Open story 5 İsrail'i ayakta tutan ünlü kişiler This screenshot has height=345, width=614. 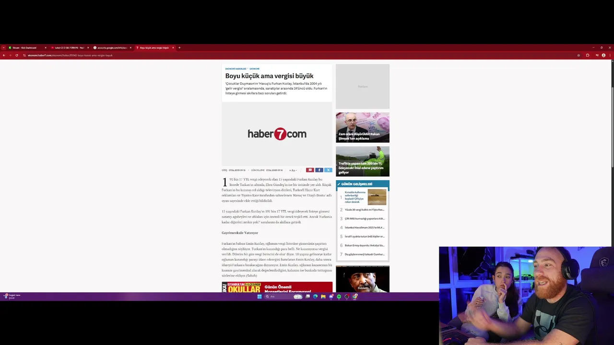pyautogui.click(x=363, y=237)
